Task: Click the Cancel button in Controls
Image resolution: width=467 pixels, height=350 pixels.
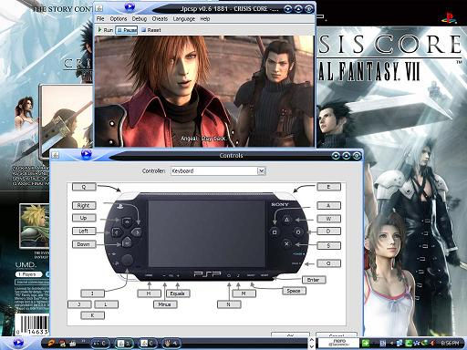Action: tap(337, 335)
